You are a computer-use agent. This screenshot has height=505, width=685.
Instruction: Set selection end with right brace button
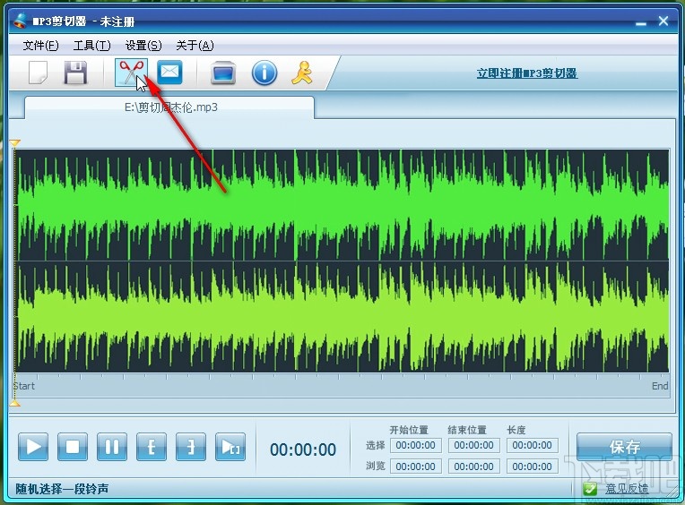click(191, 447)
